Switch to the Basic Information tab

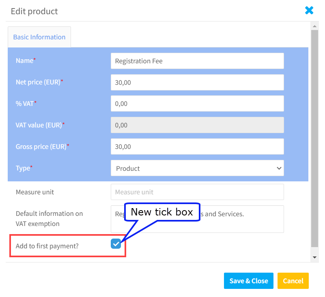39,37
